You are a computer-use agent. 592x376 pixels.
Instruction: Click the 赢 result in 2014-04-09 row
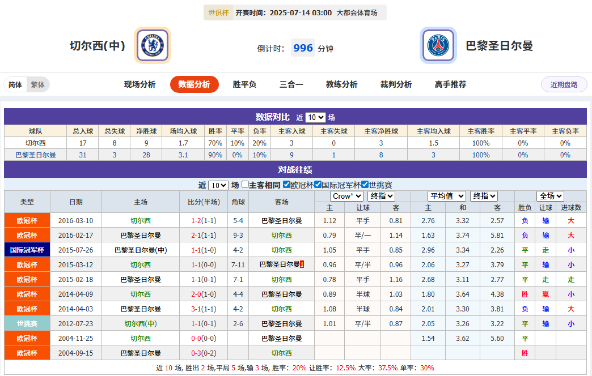pos(546,294)
